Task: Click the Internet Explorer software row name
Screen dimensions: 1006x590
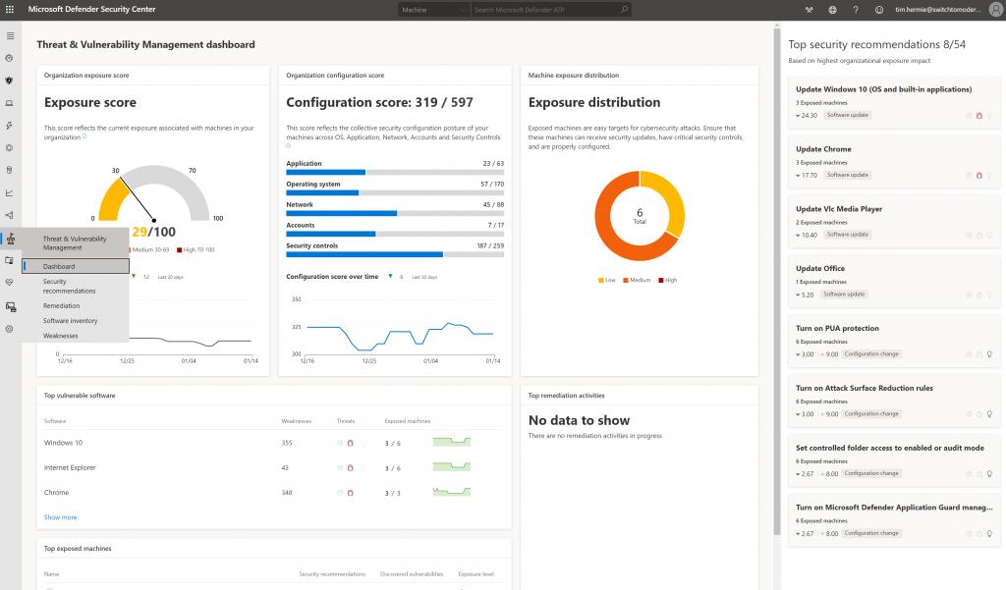Action: coord(70,468)
